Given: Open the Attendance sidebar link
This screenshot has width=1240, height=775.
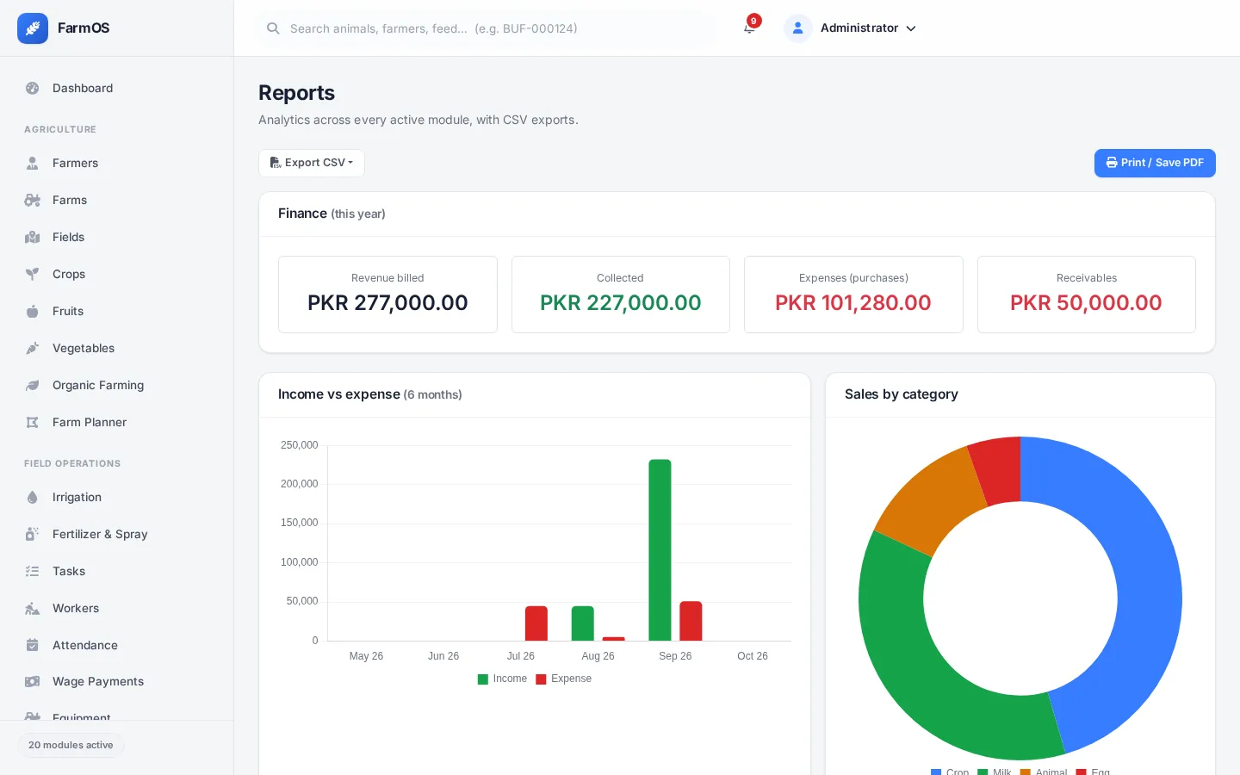Looking at the screenshot, I should (117, 645).
